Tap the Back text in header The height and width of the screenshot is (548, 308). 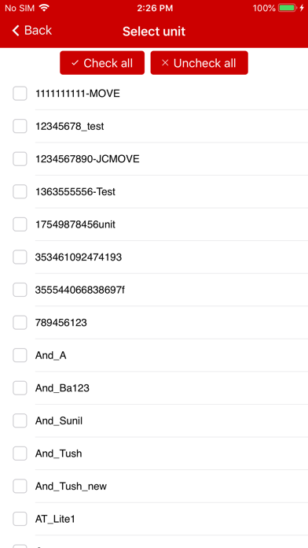(x=38, y=31)
